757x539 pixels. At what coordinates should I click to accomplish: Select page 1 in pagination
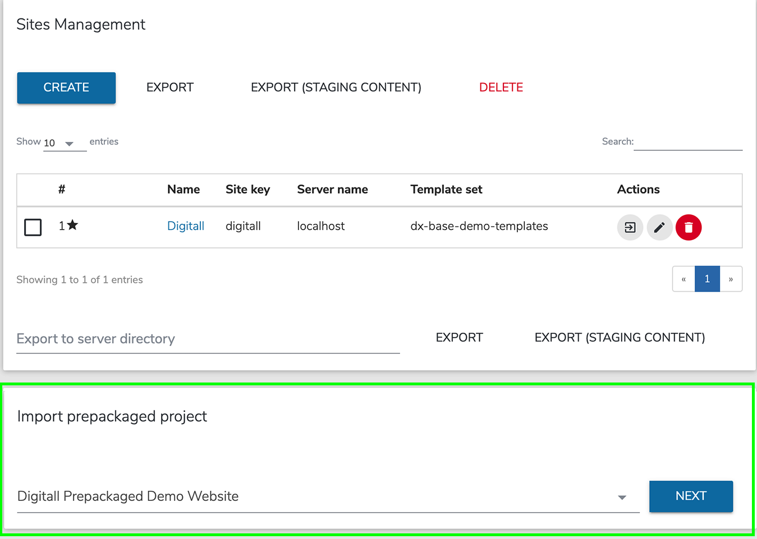click(x=707, y=279)
